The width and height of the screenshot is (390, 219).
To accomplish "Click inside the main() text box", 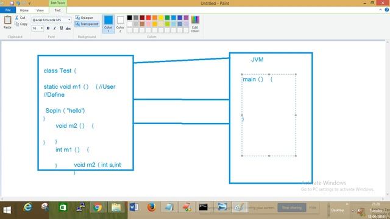I will tap(269, 115).
